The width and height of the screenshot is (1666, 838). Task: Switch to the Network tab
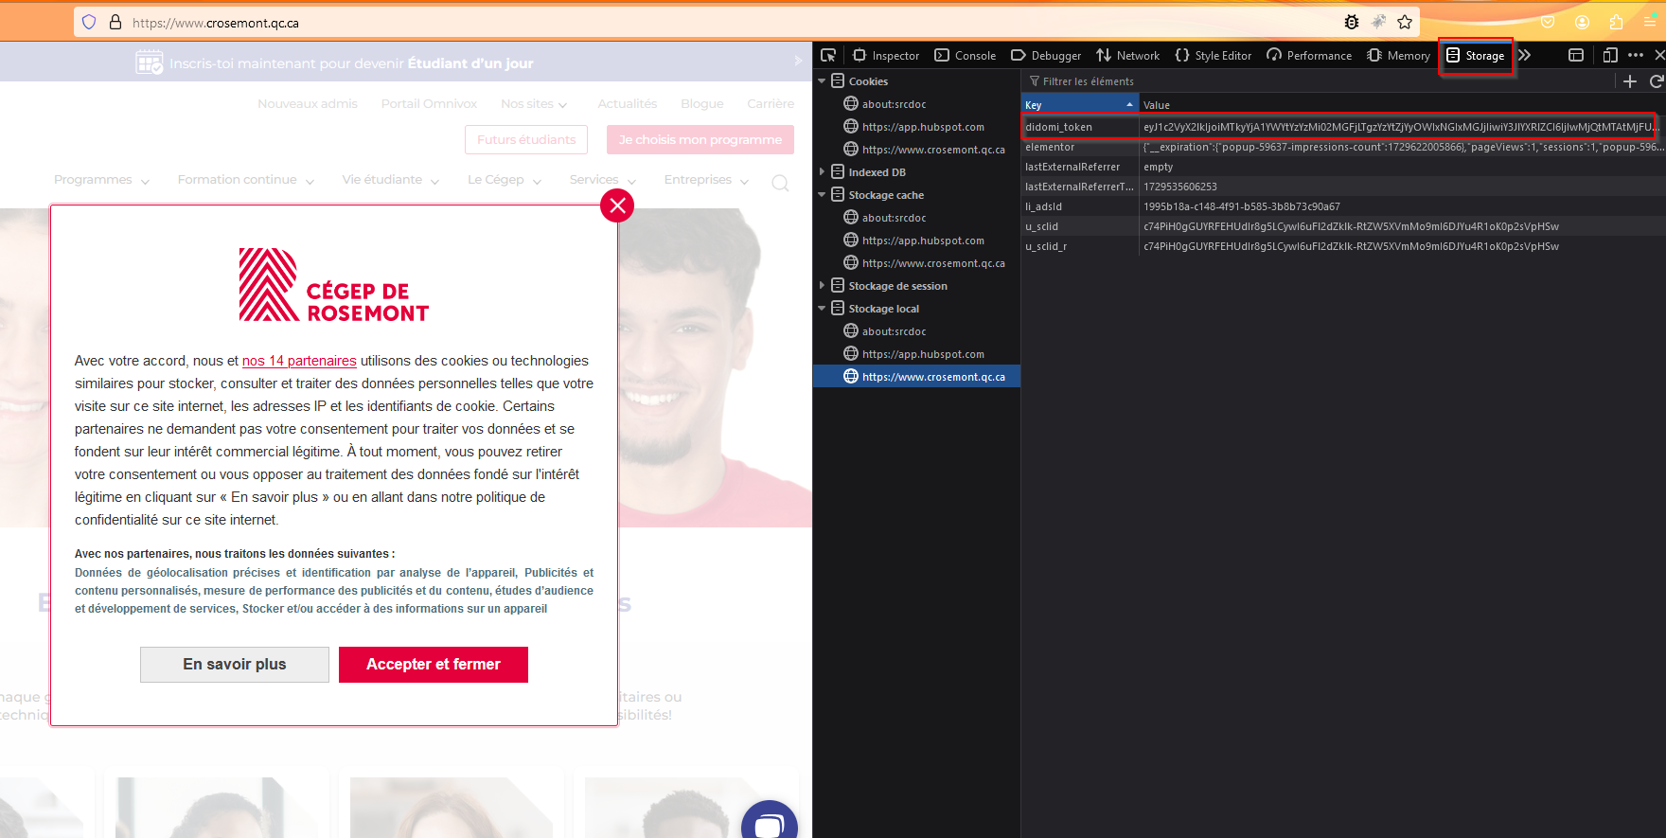1128,55
